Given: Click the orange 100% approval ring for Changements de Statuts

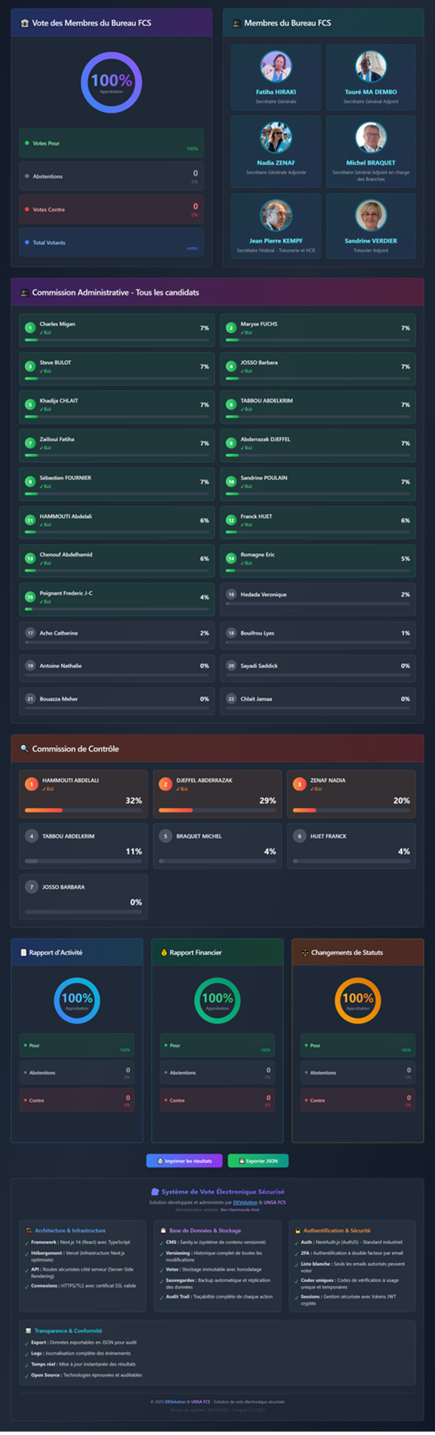Looking at the screenshot, I should point(358,1000).
